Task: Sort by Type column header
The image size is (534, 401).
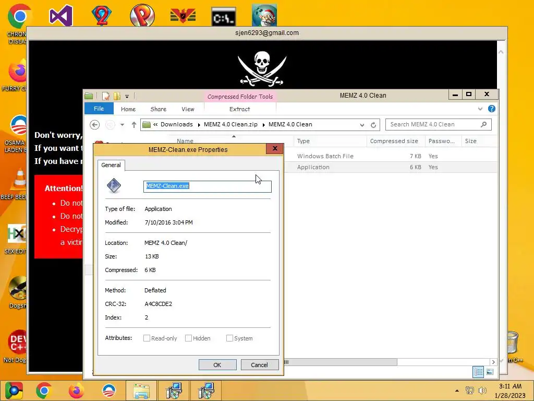Action: click(330, 141)
